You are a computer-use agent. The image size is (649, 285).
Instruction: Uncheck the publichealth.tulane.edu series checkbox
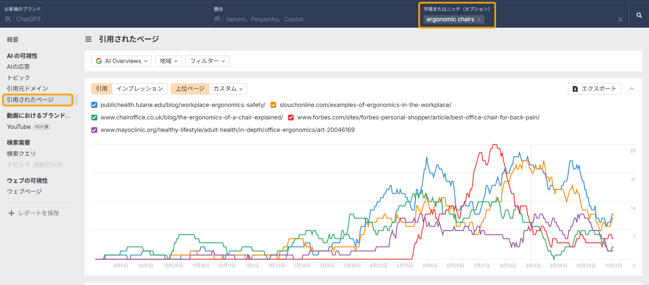[x=94, y=105]
